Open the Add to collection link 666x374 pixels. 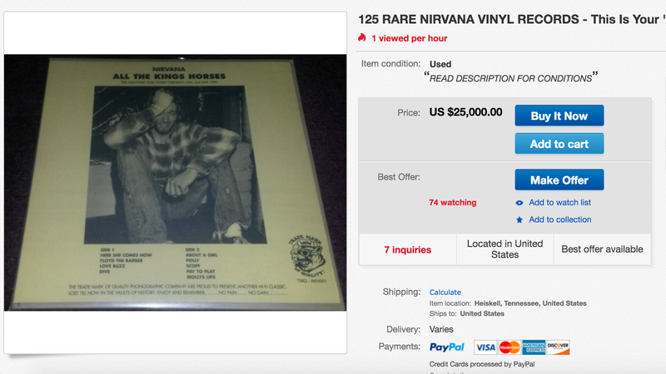click(x=559, y=219)
